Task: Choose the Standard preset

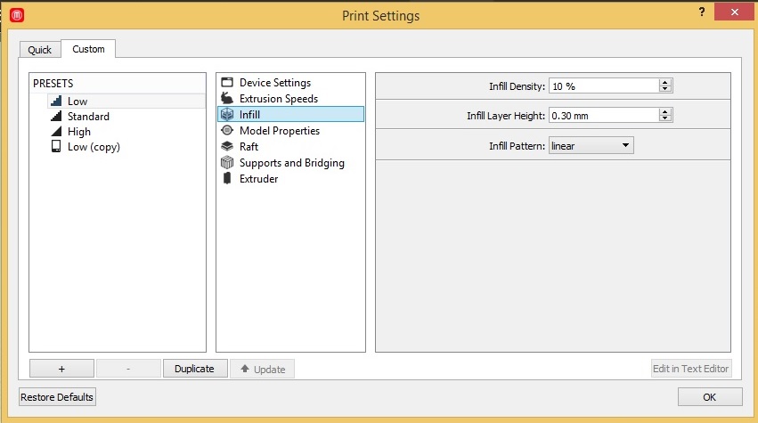Action: [x=88, y=117]
